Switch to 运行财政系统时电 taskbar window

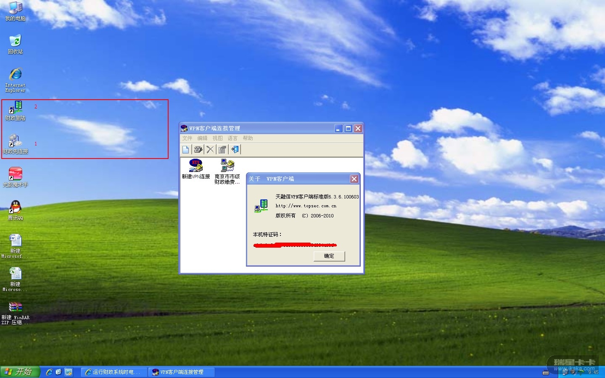pyautogui.click(x=114, y=372)
